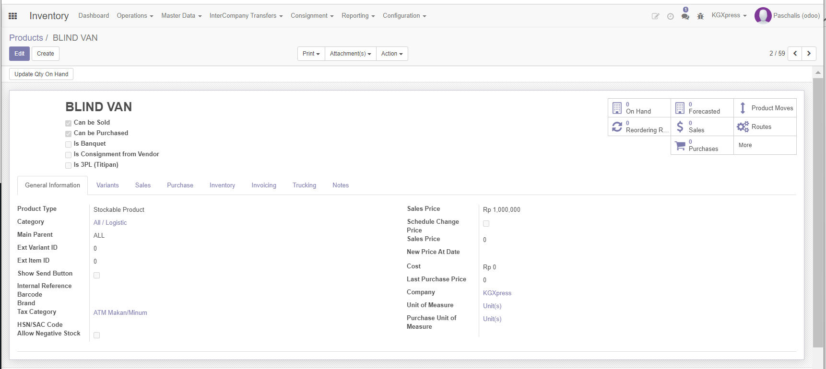Open Unit(s) link for Purchase Unit

[492, 319]
